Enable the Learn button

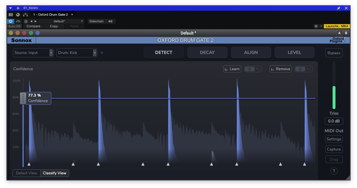click(x=232, y=69)
